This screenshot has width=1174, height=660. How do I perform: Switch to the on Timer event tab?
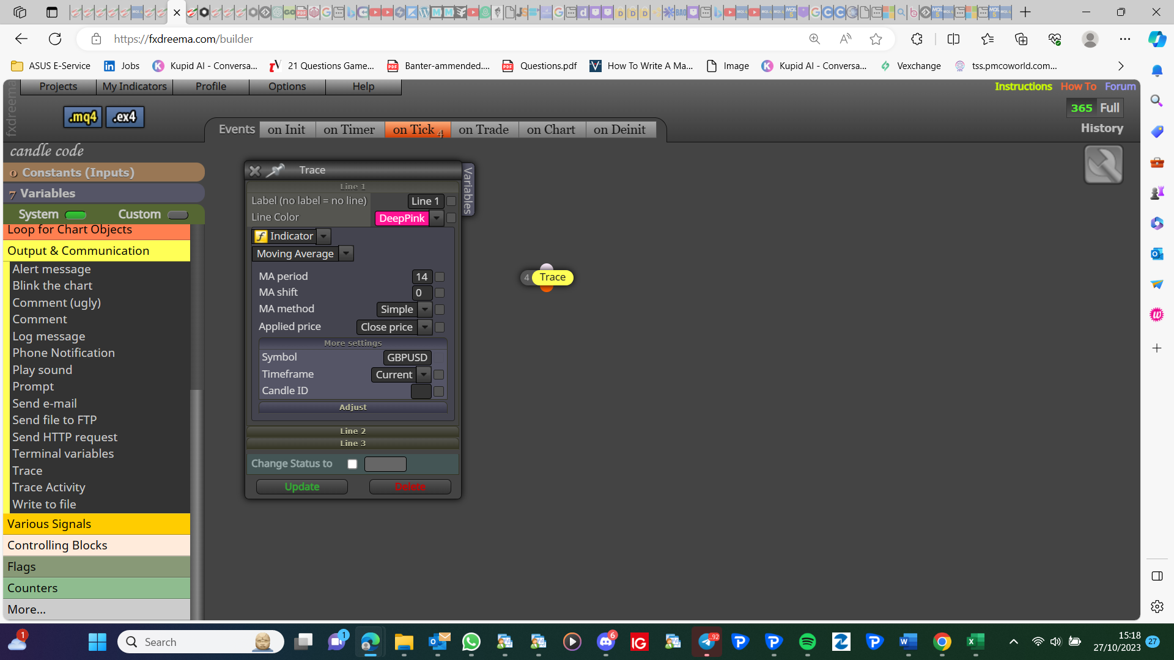pos(349,130)
